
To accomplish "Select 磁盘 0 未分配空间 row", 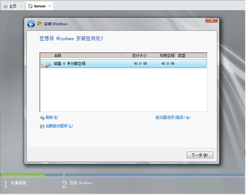I will click(x=123, y=64).
